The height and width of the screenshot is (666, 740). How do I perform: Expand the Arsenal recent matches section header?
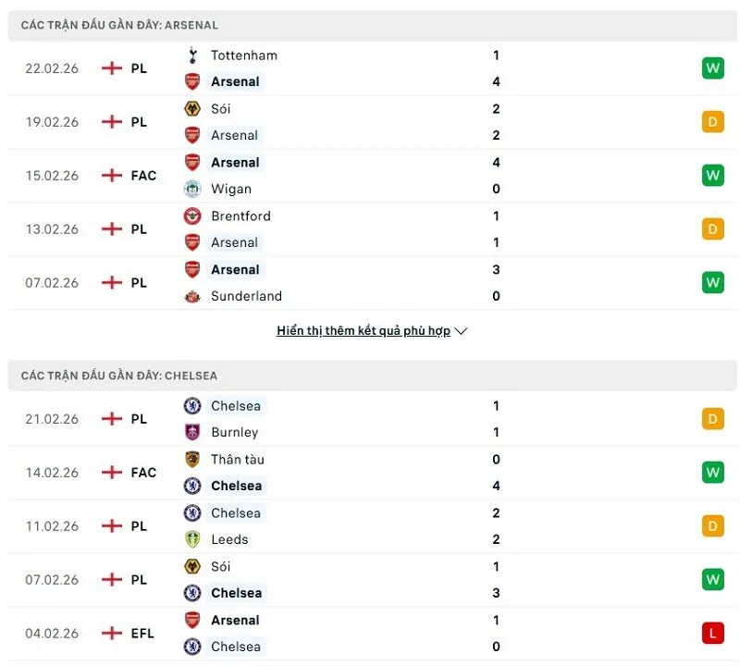[x=118, y=26]
